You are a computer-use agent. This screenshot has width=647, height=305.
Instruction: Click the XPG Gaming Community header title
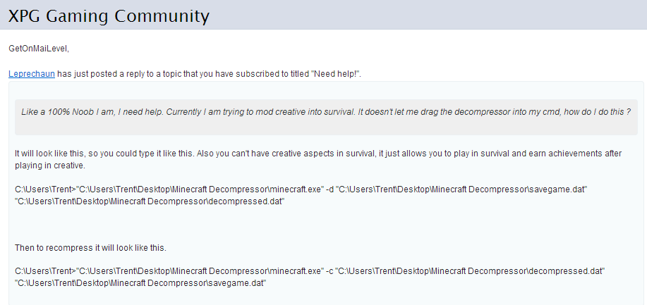click(x=109, y=15)
